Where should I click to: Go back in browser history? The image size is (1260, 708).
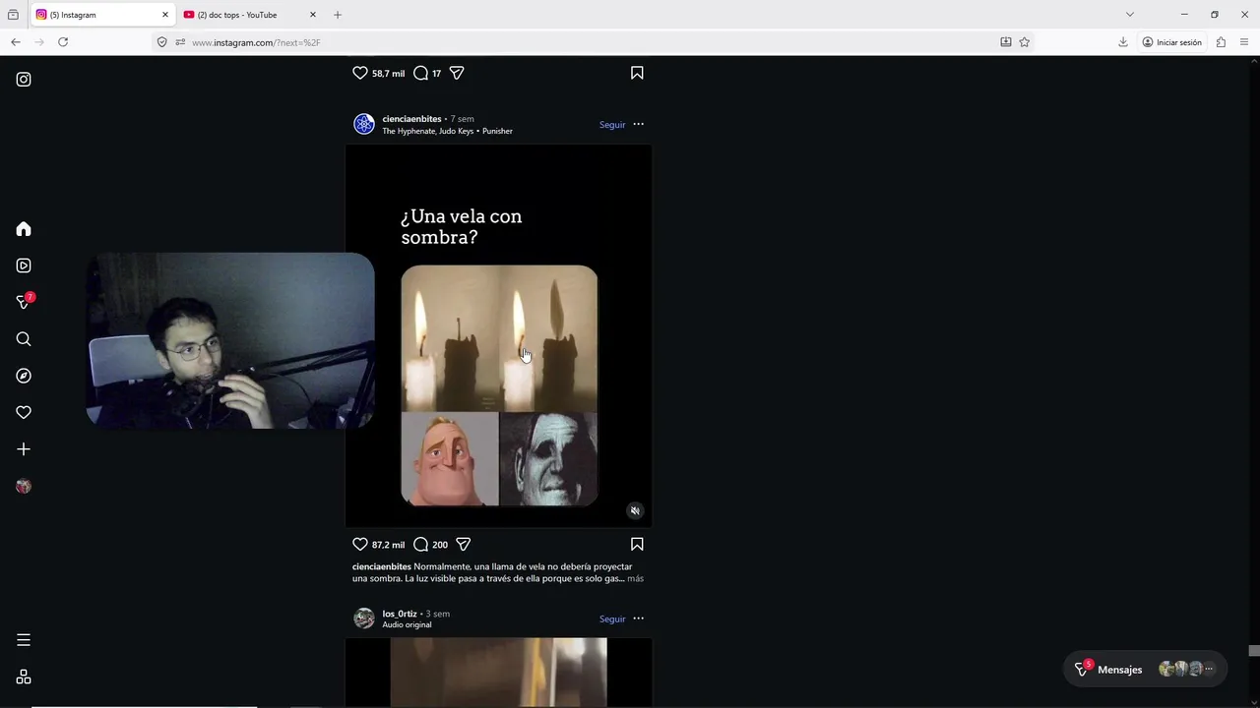coord(16,42)
